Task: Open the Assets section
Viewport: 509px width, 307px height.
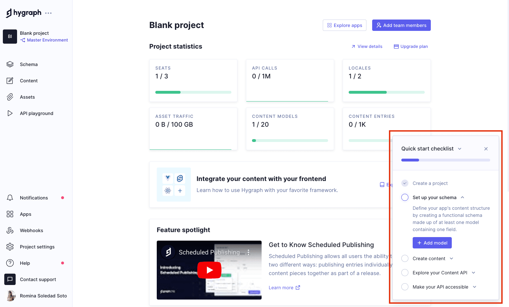Action: 27,97
